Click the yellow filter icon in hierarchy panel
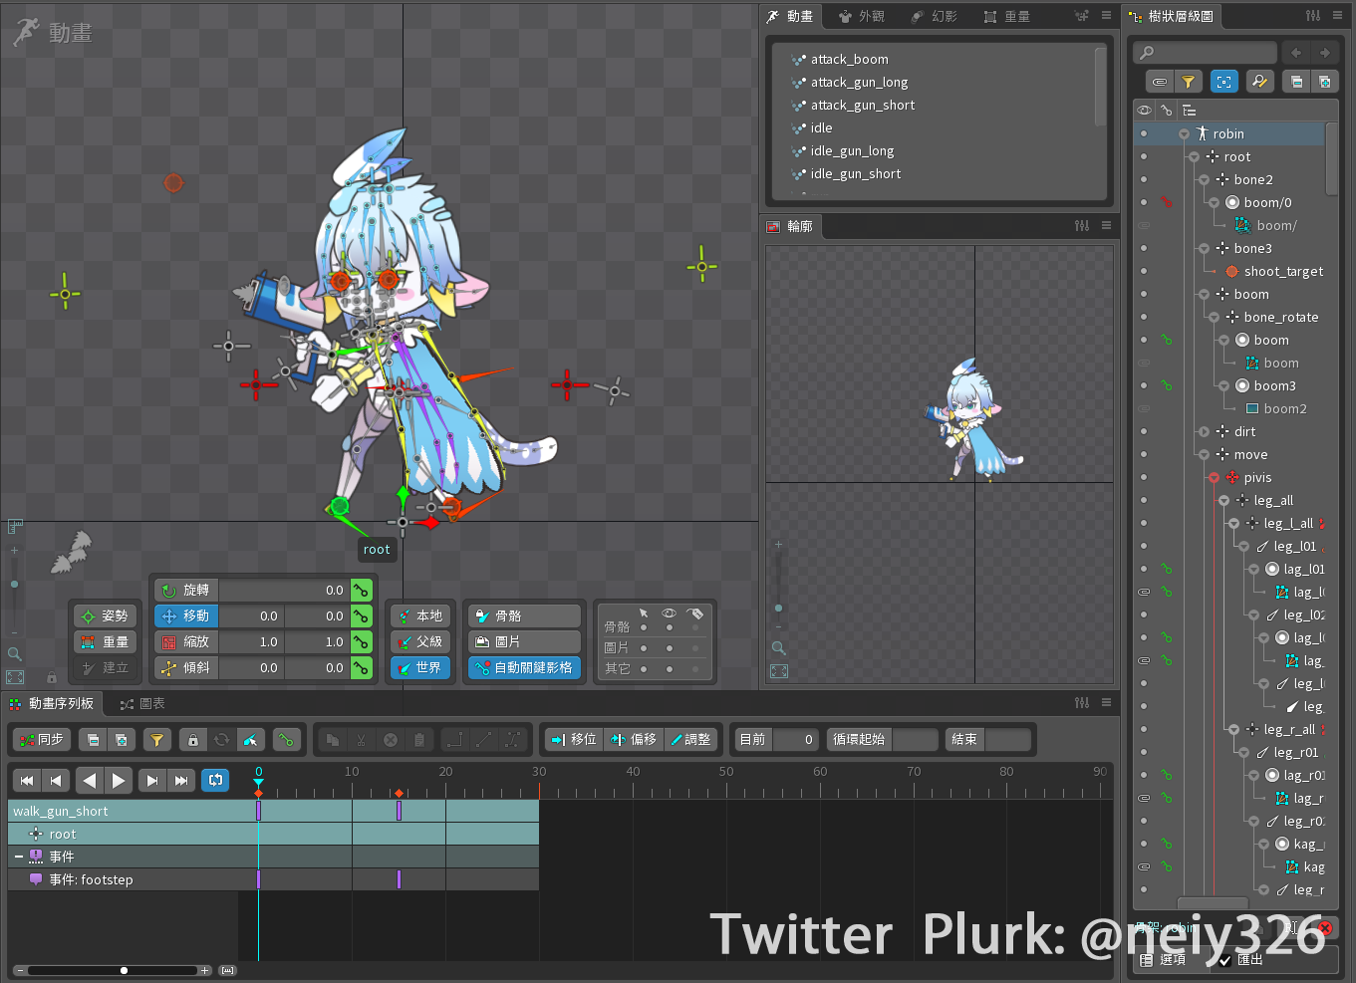Image resolution: width=1356 pixels, height=983 pixels. coord(1188,82)
